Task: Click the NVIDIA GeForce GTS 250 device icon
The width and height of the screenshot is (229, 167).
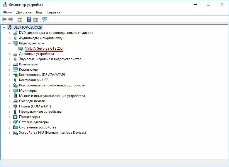Action: pos(21,48)
